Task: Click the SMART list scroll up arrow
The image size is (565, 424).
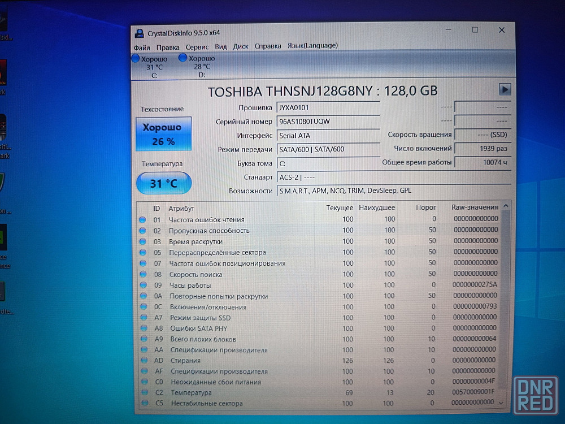Action: (506, 206)
